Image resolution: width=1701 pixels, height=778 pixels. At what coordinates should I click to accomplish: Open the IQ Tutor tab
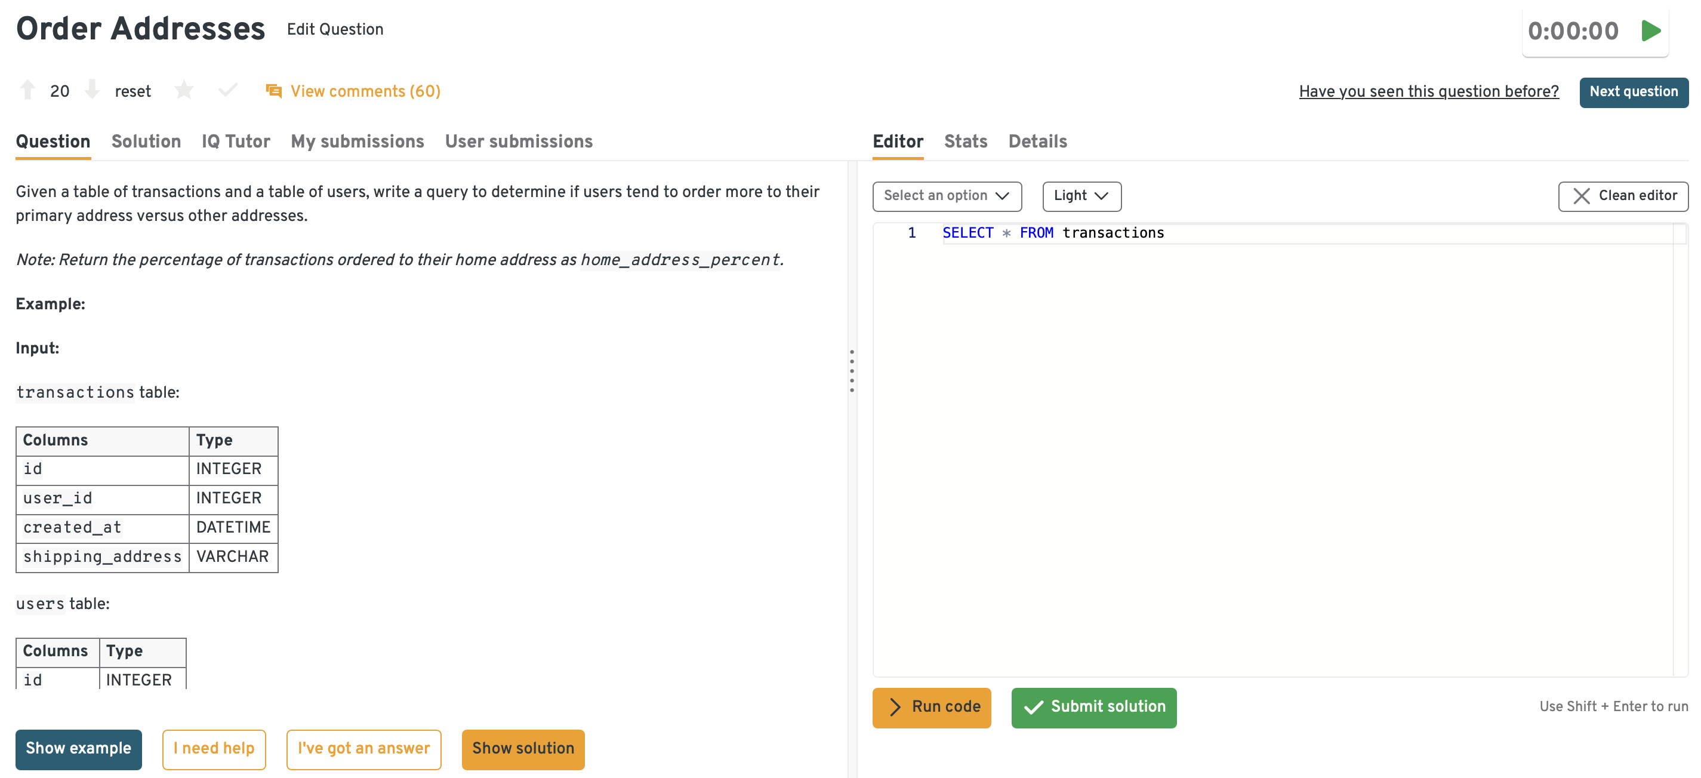click(236, 142)
